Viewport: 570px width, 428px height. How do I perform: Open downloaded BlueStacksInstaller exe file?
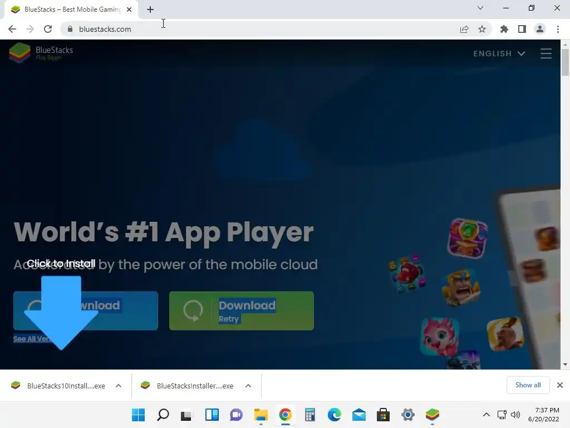(x=188, y=386)
